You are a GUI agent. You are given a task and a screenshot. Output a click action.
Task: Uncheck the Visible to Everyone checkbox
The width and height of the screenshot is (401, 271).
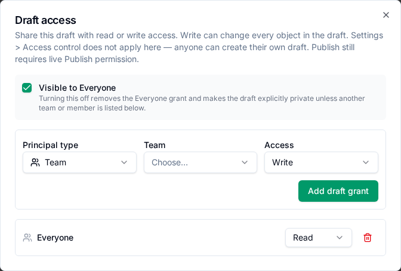pyautogui.click(x=27, y=88)
